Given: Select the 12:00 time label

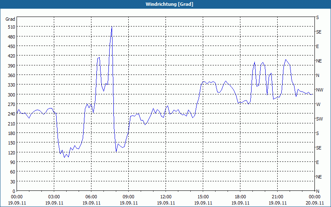Looking at the screenshot, I should point(166,197).
